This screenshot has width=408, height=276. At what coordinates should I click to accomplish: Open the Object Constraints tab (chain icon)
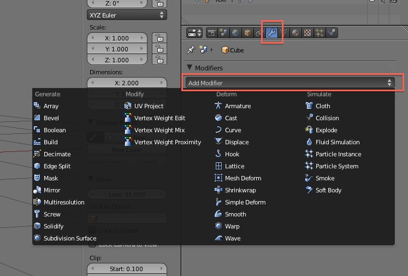259,33
